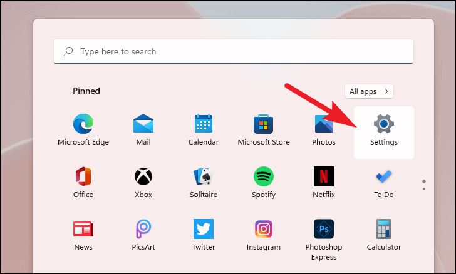Click the search magnifier icon
The image size is (456, 274).
tap(68, 51)
